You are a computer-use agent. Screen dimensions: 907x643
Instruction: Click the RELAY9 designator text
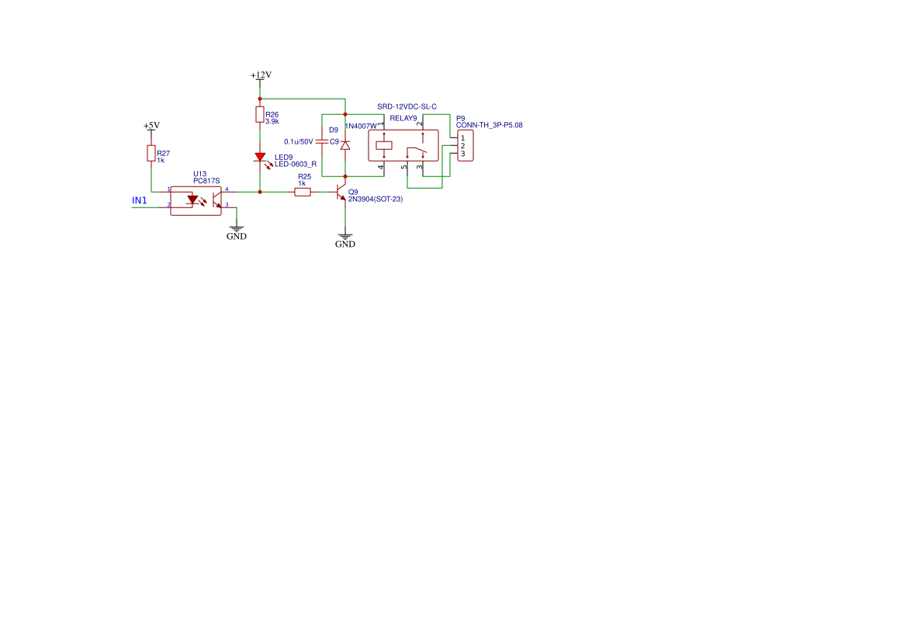(403, 118)
